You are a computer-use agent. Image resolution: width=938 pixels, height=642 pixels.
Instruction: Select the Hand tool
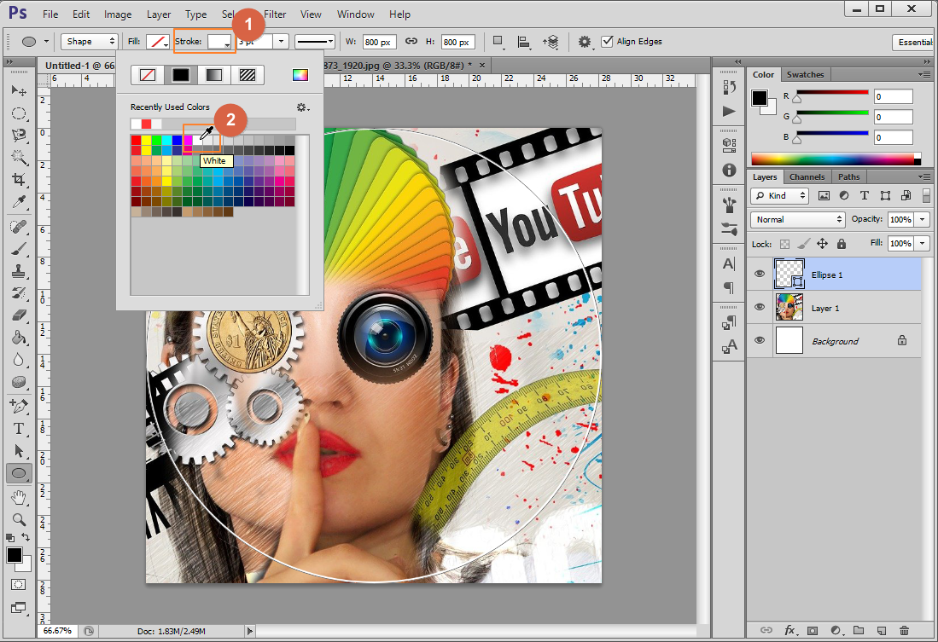pos(19,497)
